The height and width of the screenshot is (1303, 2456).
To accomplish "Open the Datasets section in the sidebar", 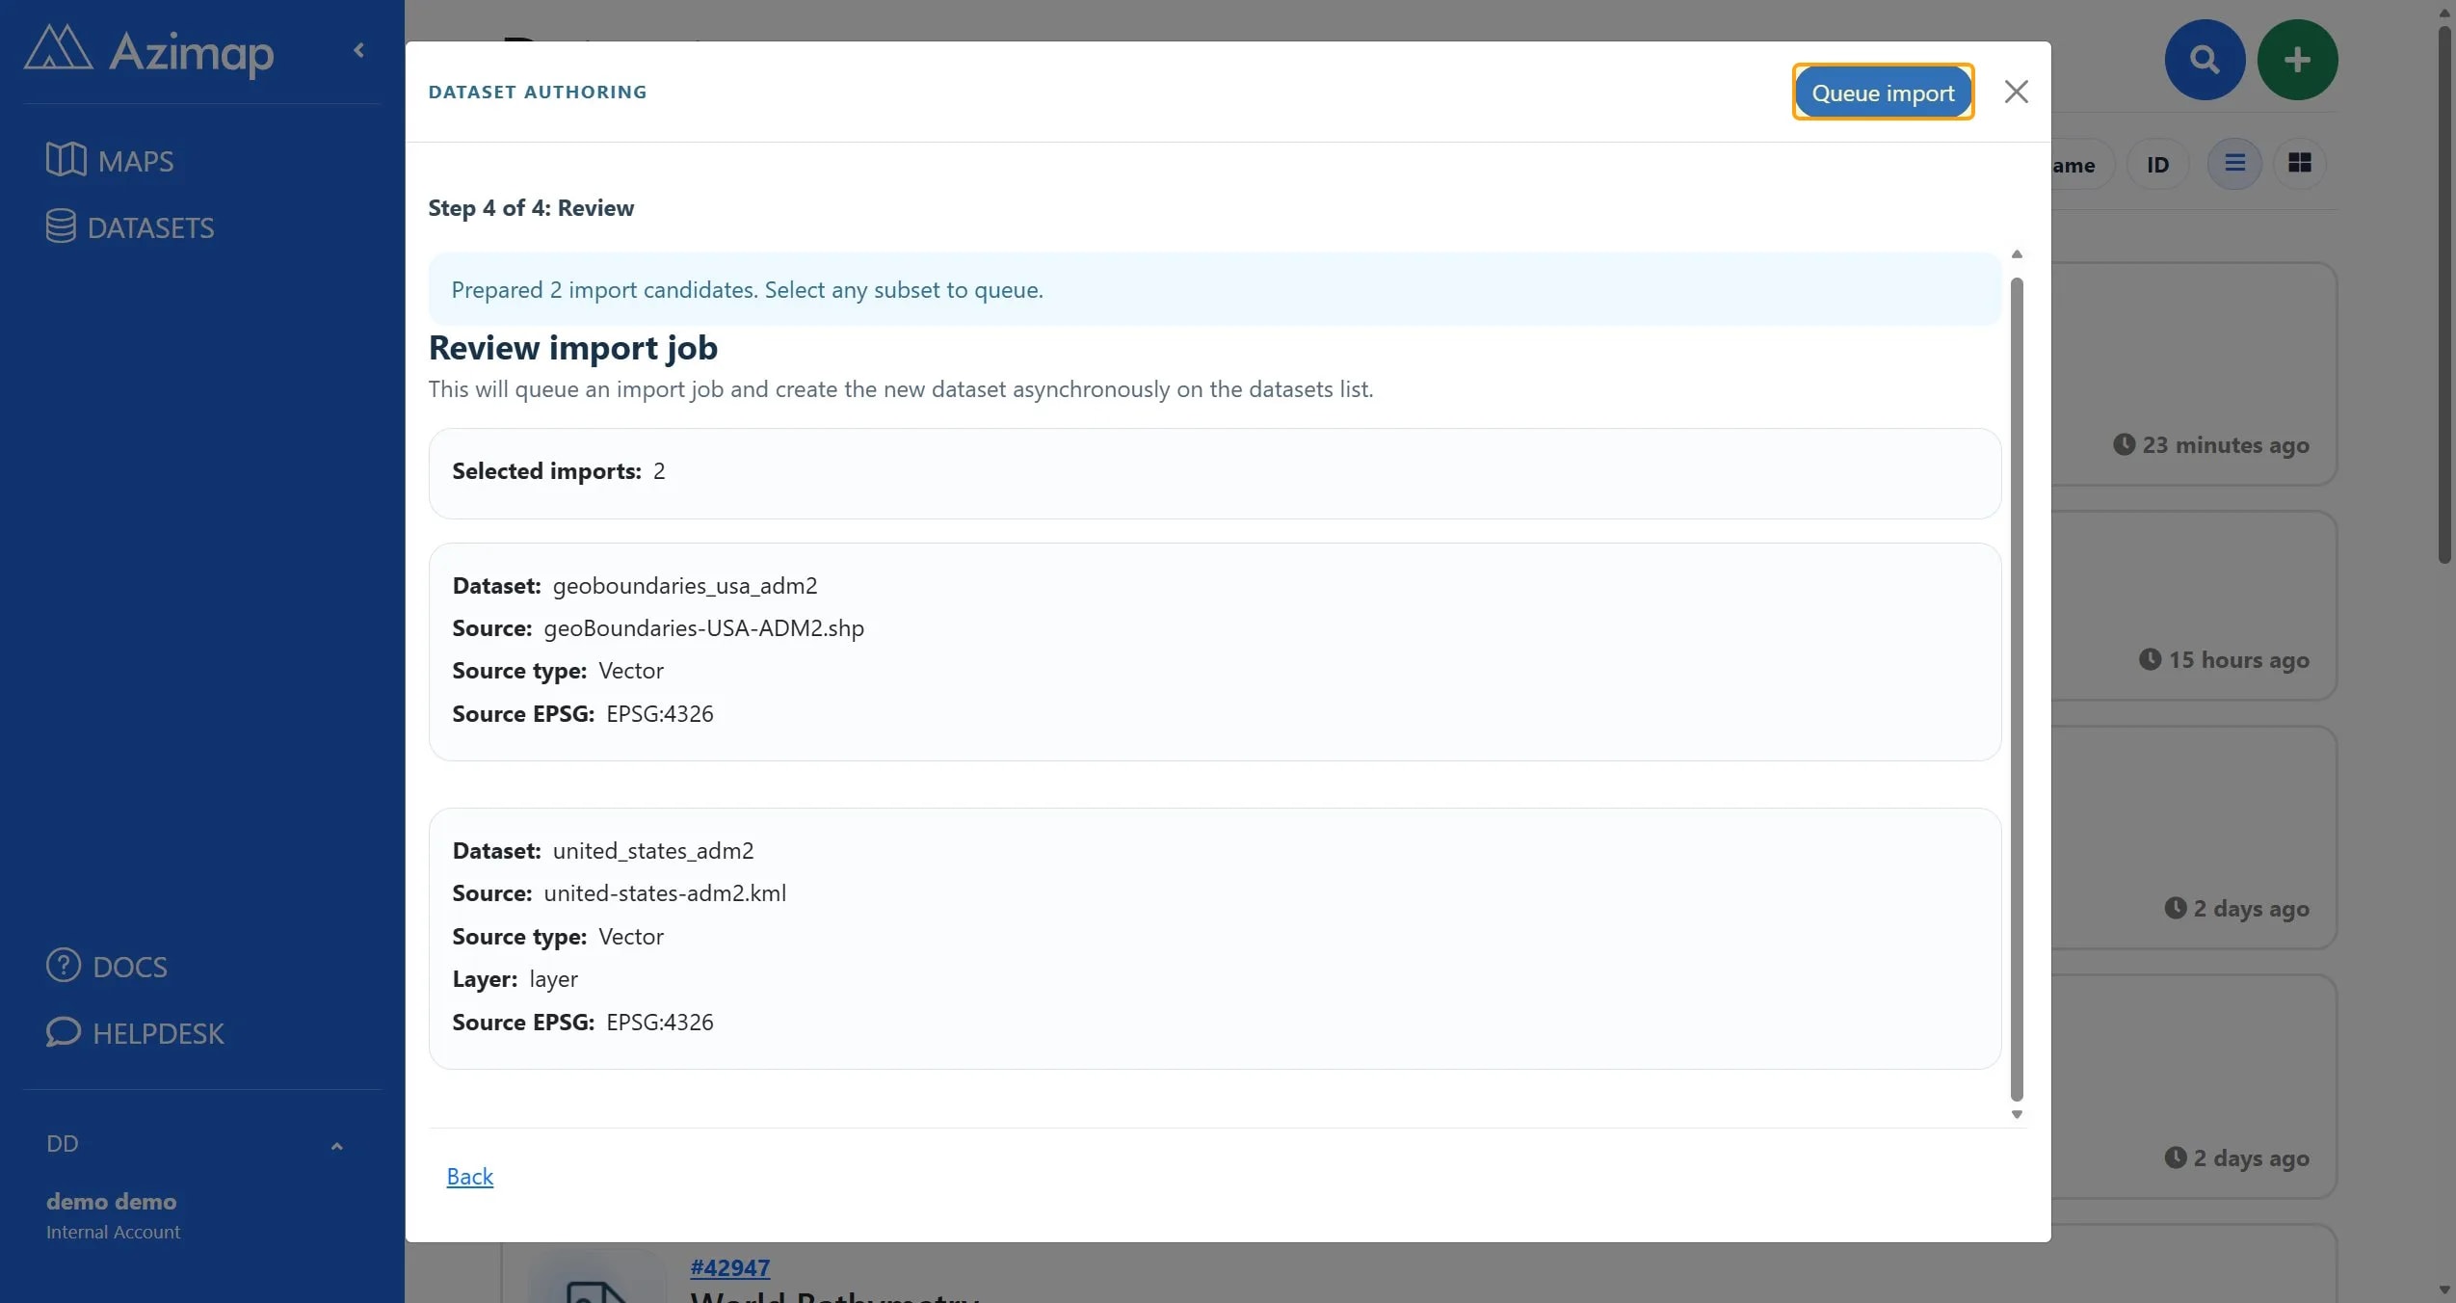I will tap(130, 227).
